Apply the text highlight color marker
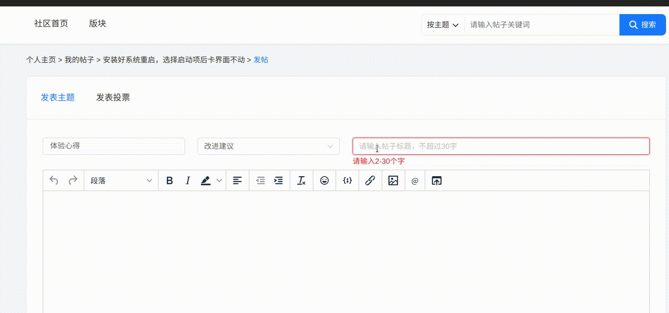The height and width of the screenshot is (313, 669). pos(206,180)
